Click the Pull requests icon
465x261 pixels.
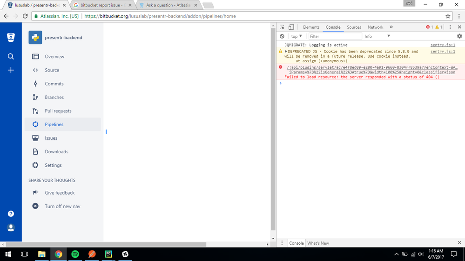point(35,111)
